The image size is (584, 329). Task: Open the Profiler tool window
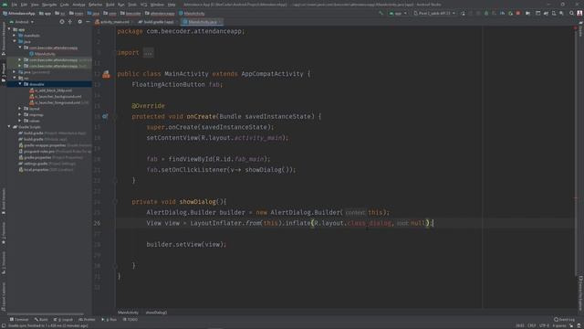(88, 320)
